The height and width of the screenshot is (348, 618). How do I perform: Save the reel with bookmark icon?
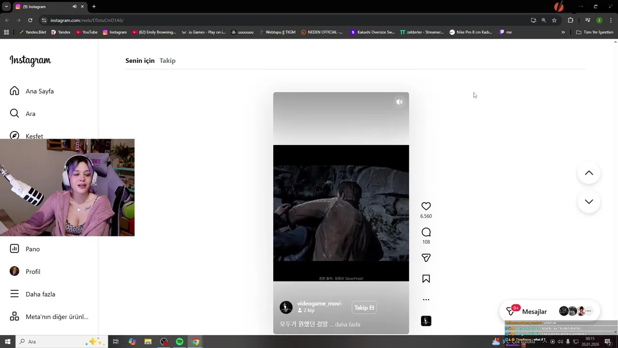pos(426,279)
